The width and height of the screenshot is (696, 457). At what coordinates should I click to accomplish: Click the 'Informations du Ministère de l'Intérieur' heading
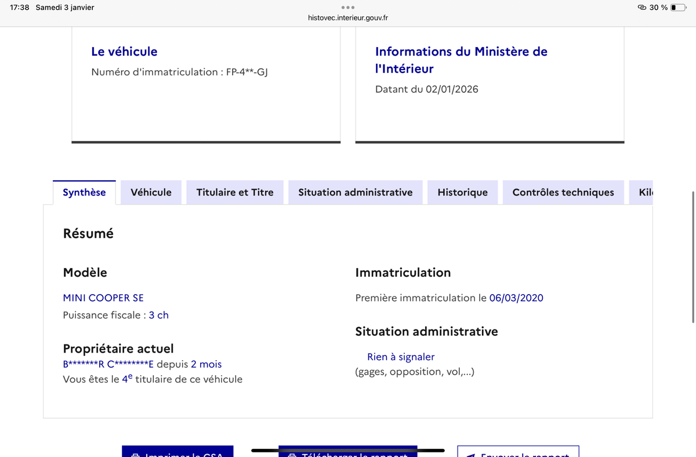click(x=461, y=60)
